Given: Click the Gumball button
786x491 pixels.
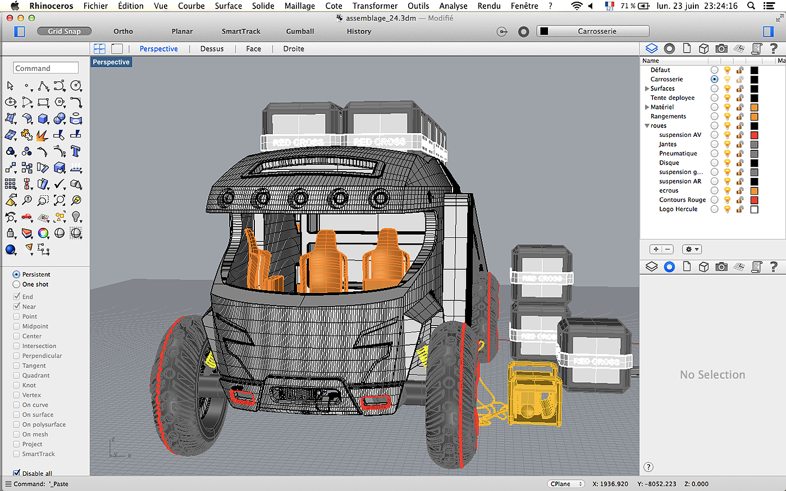Looking at the screenshot, I should [x=300, y=31].
